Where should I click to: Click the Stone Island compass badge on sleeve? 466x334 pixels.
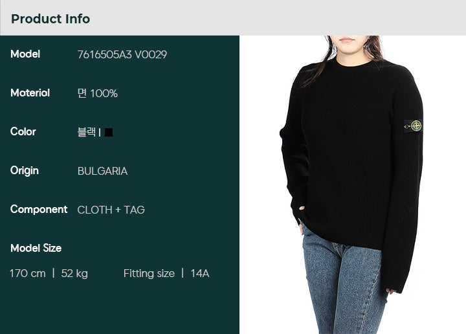coord(413,126)
